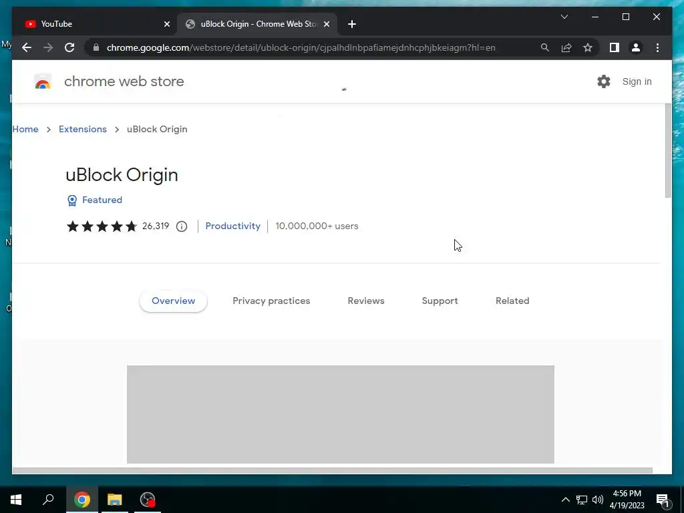The image size is (684, 513).
Task: Click the vertical page scrollbar thumb
Action: [x=668, y=151]
